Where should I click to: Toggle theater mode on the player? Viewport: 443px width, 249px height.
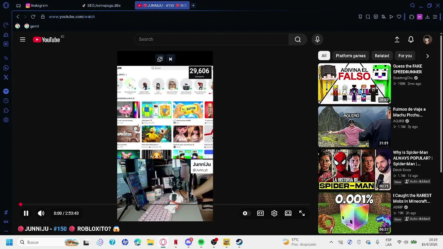(x=288, y=213)
